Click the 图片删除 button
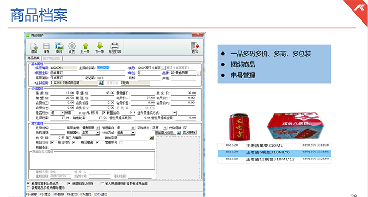This screenshot has height=197, width=368. coord(189,132)
